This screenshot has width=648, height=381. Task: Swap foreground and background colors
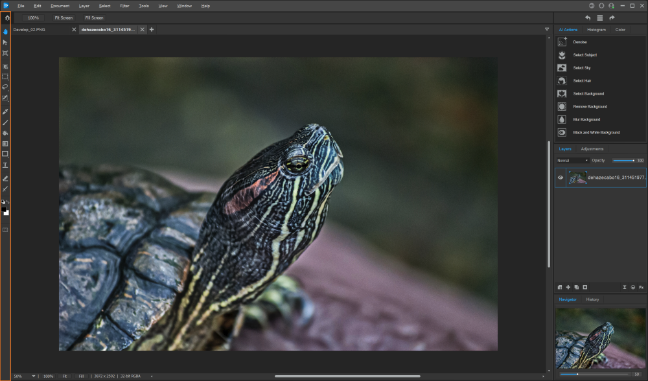point(8,202)
